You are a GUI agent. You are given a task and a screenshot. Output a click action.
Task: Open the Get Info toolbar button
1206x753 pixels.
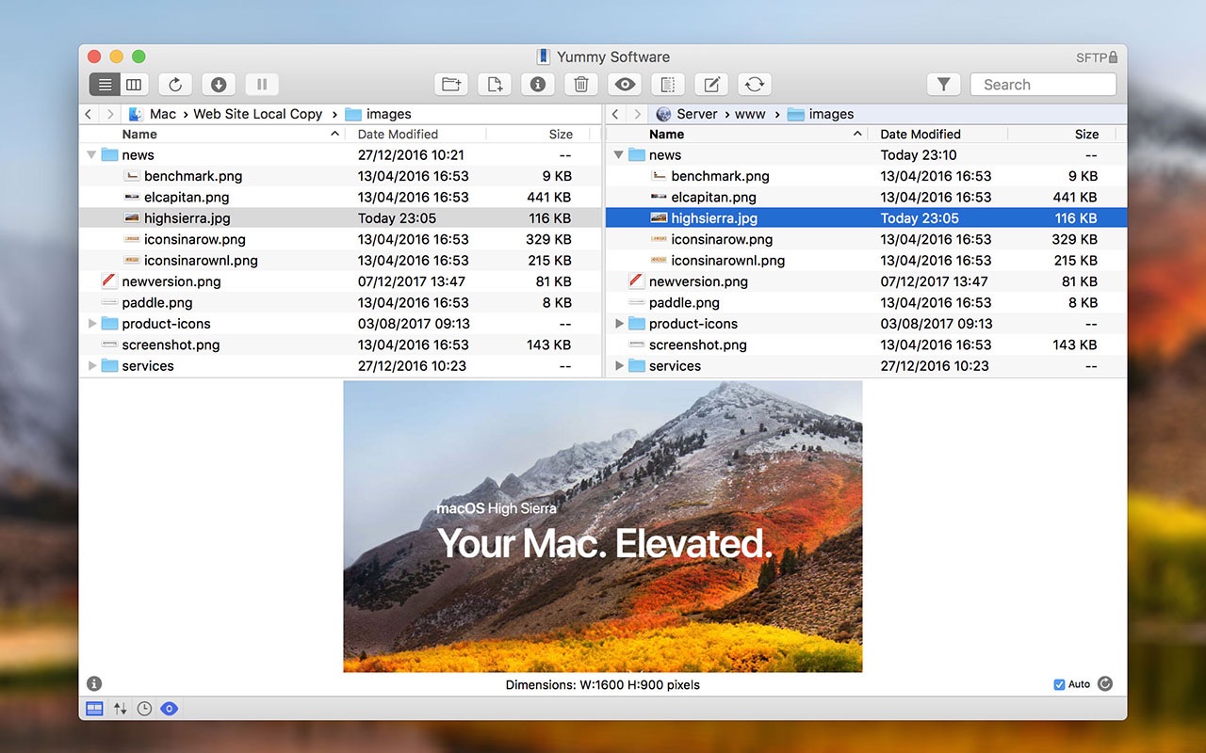(x=538, y=85)
